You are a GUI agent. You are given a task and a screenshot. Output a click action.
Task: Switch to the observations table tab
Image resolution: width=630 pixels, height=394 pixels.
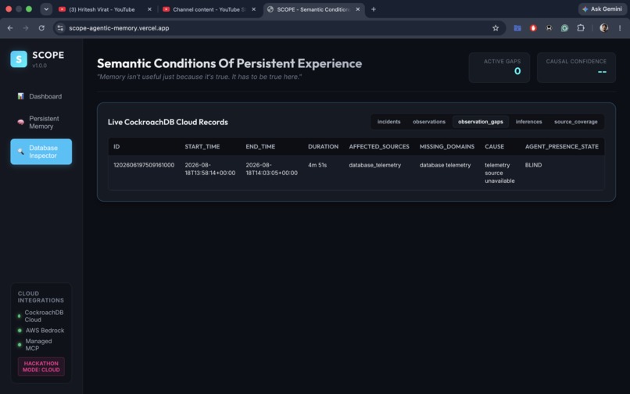point(428,122)
